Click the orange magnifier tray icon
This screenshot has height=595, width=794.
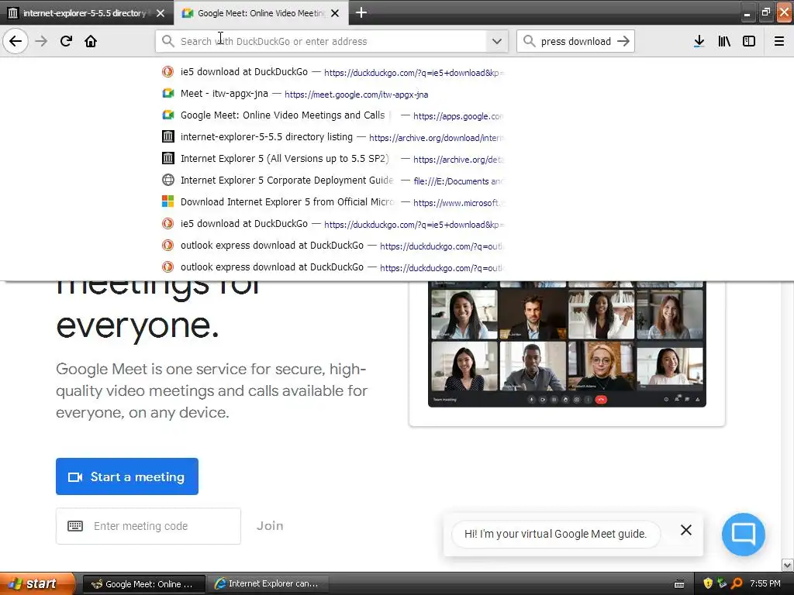pyautogui.click(x=737, y=584)
